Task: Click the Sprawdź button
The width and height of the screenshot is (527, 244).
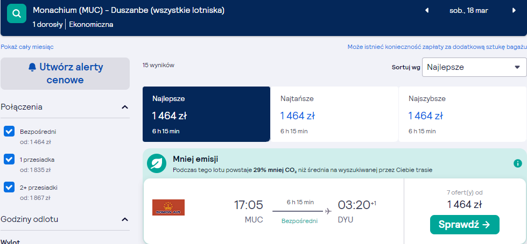Action: click(465, 225)
